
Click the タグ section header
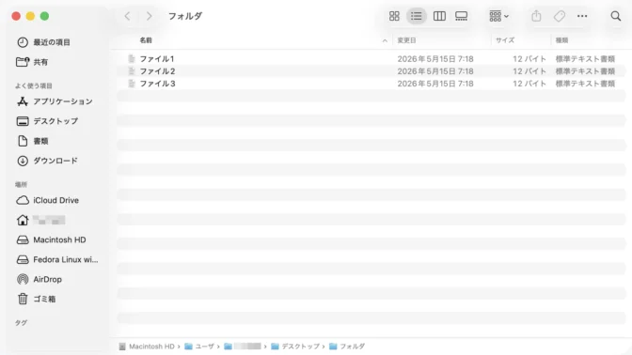pos(21,323)
